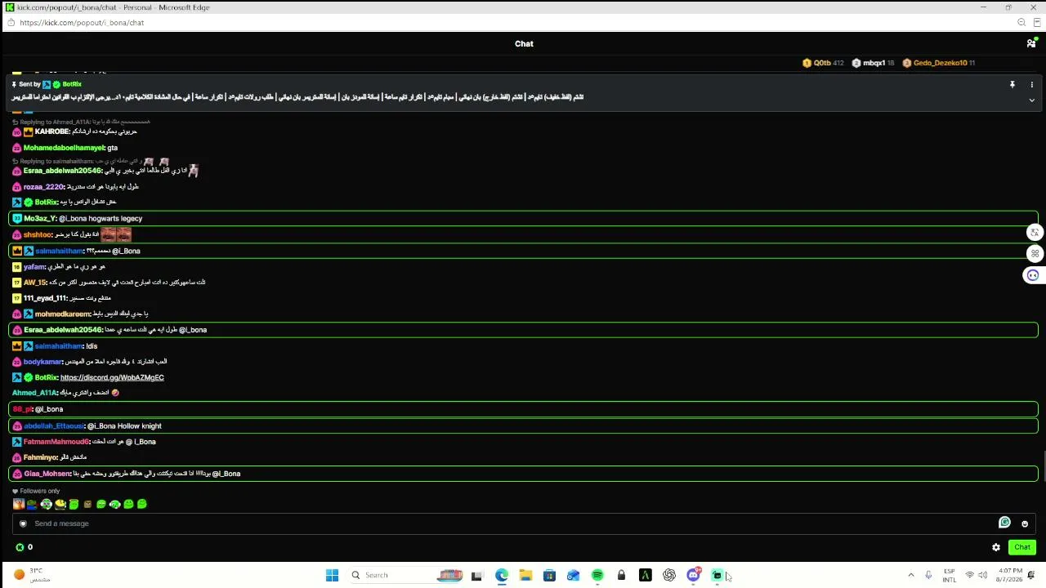Open the 4:07 PM clock and date
The width and height of the screenshot is (1046, 588).
pos(1010,575)
